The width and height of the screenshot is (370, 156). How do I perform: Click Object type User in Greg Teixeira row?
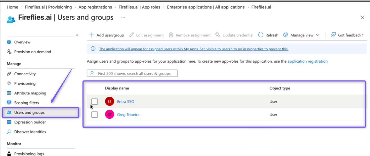tap(273, 114)
